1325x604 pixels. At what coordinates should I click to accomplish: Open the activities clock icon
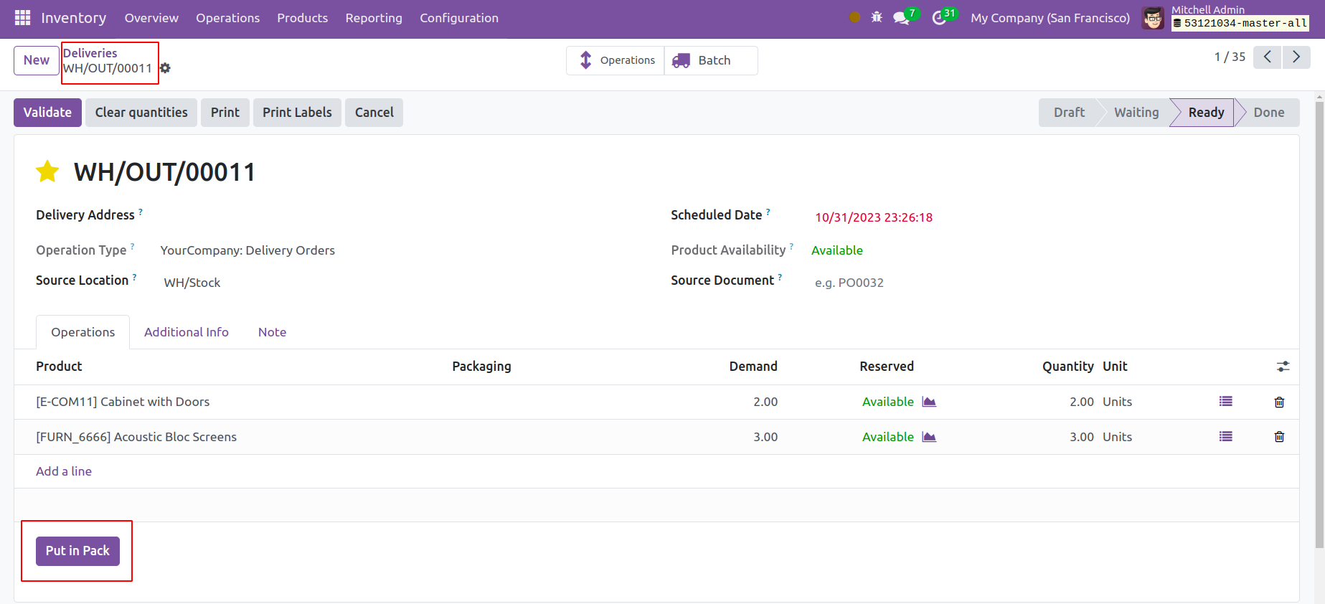tap(939, 18)
